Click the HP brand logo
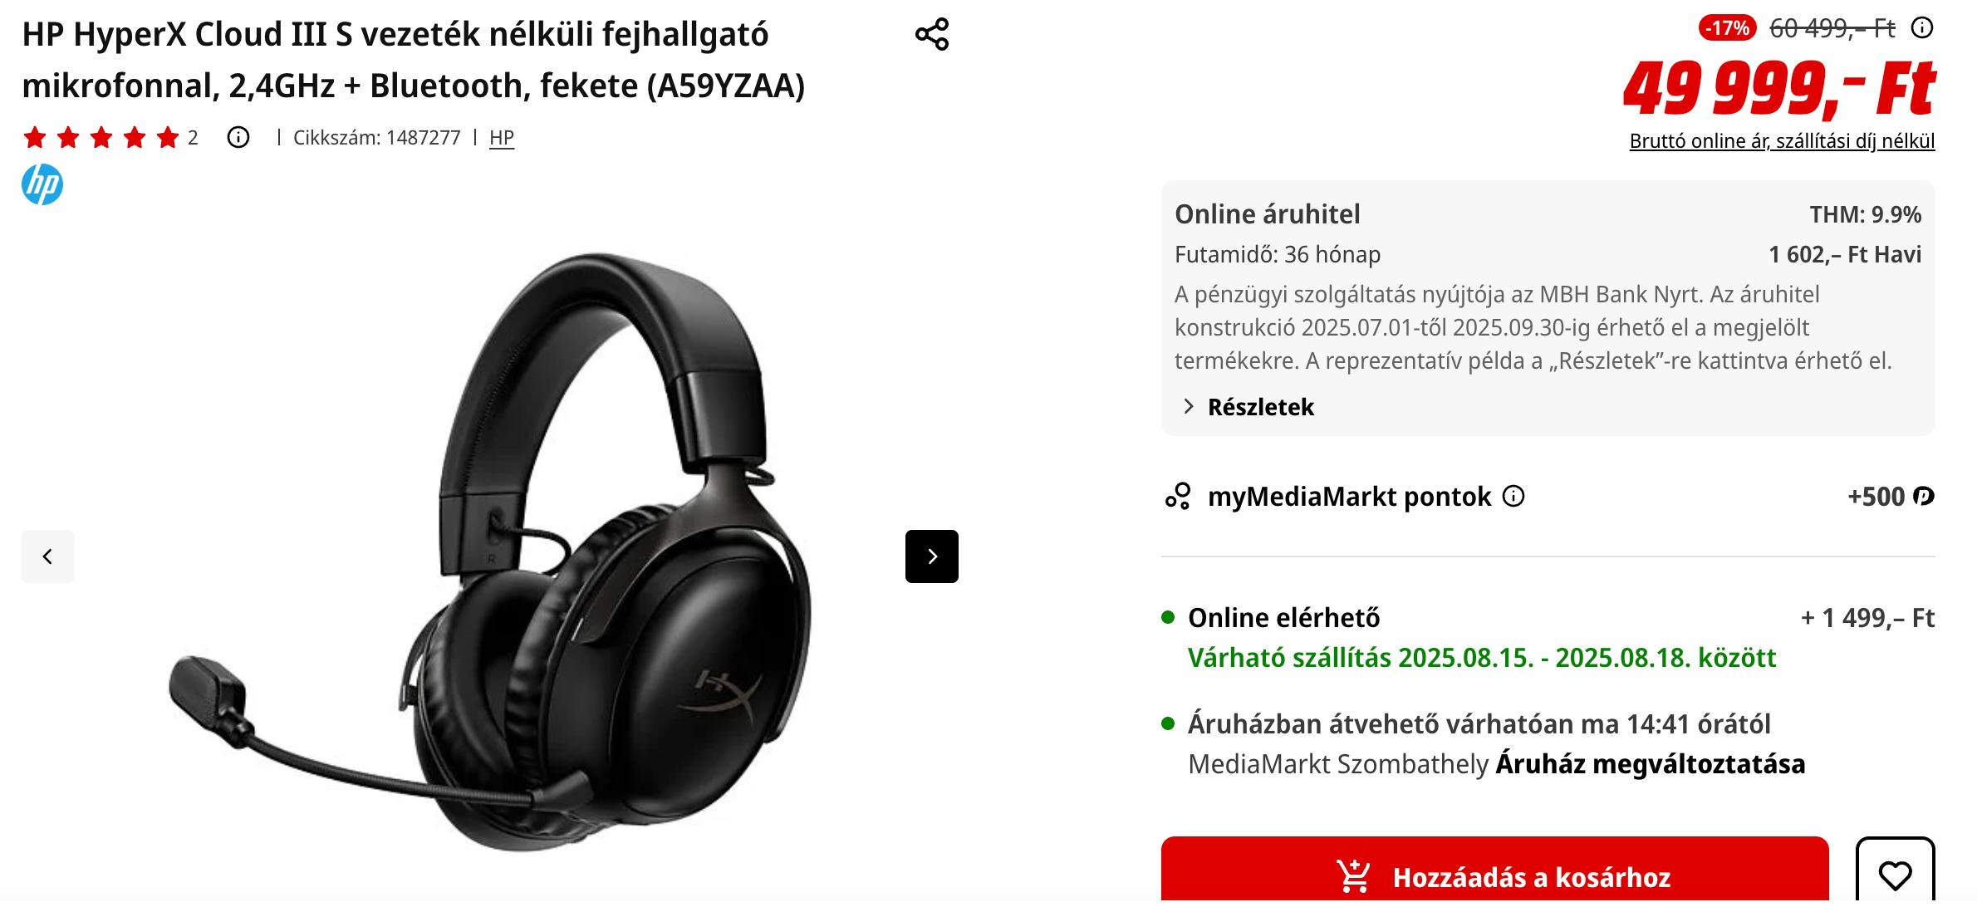Screen dimensions: 1977x907 42,184
